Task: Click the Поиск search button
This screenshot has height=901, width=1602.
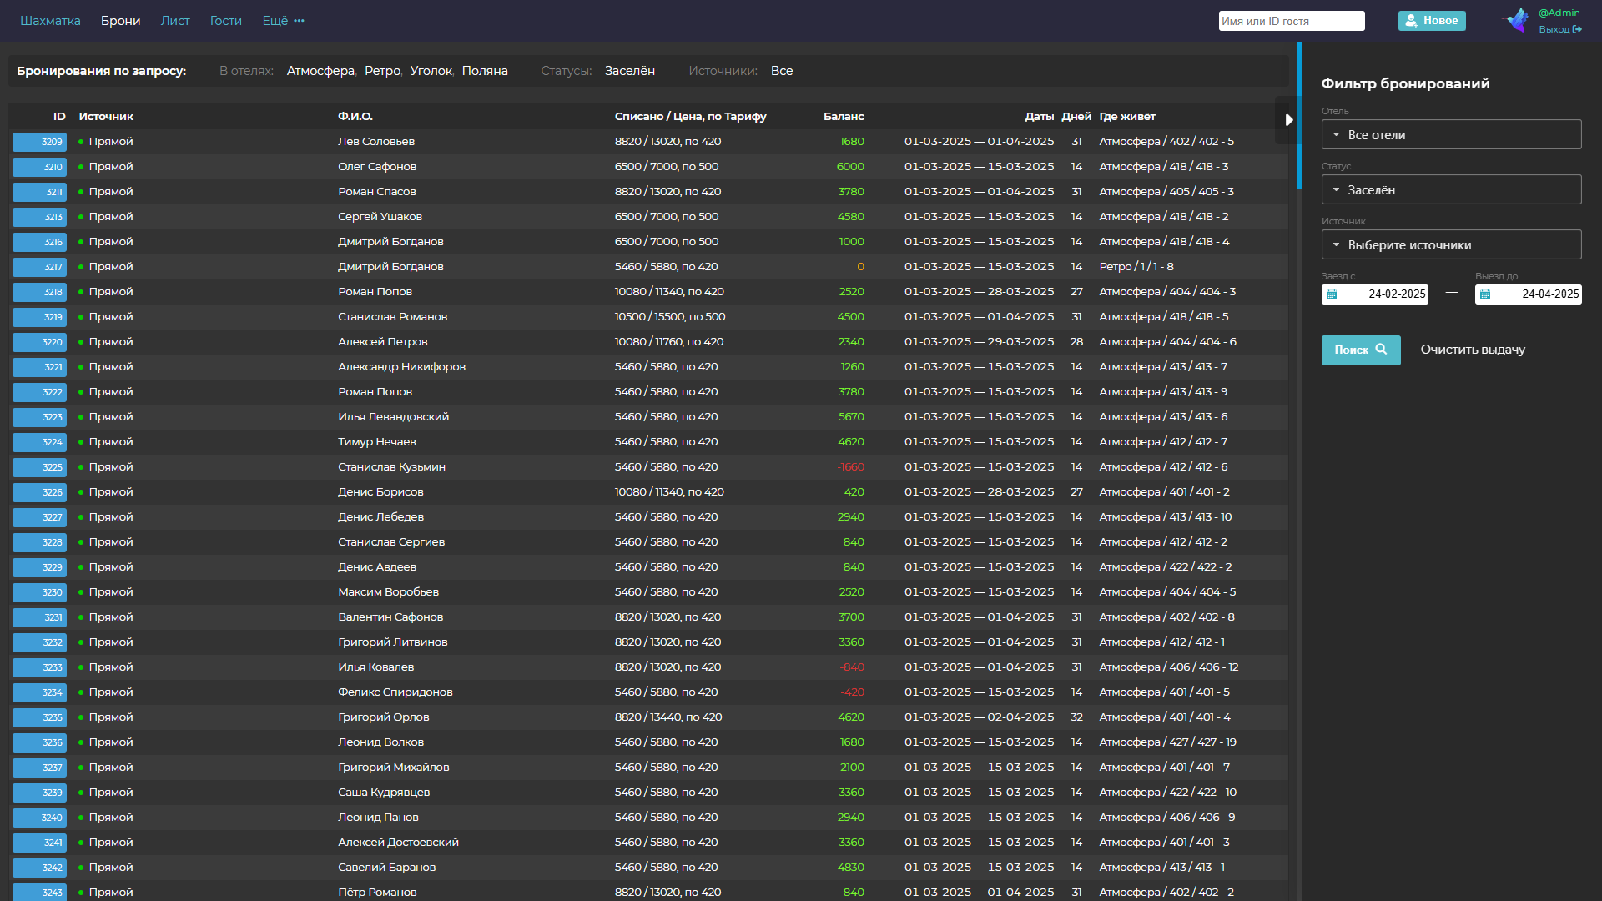Action: click(1361, 350)
